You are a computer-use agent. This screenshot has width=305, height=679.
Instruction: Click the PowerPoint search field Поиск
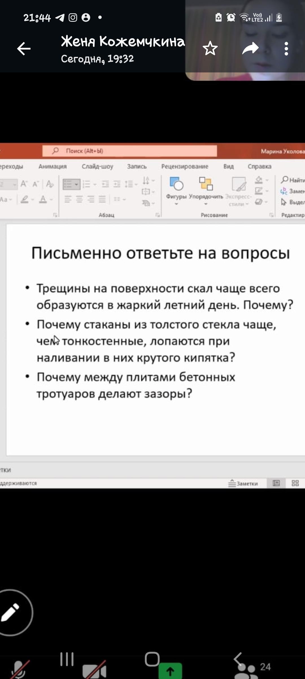(130, 151)
